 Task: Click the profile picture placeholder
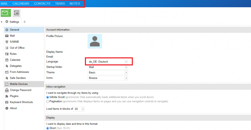95,41
